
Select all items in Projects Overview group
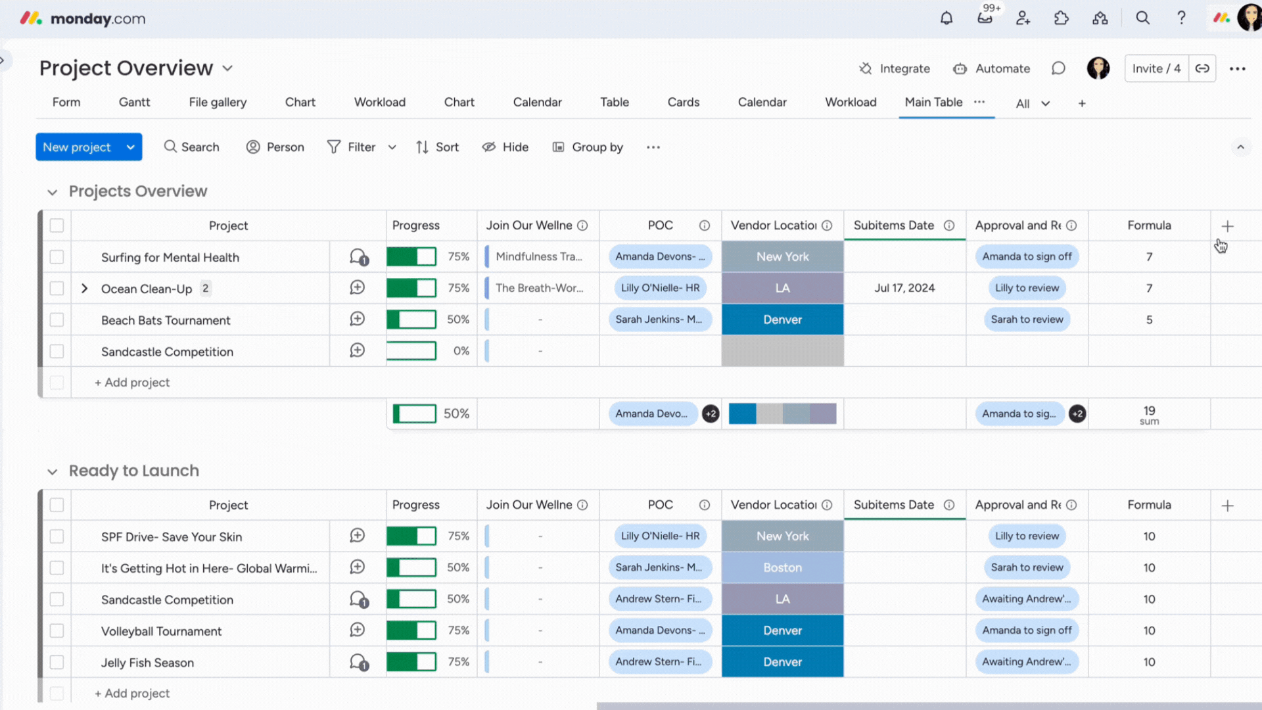tap(57, 225)
